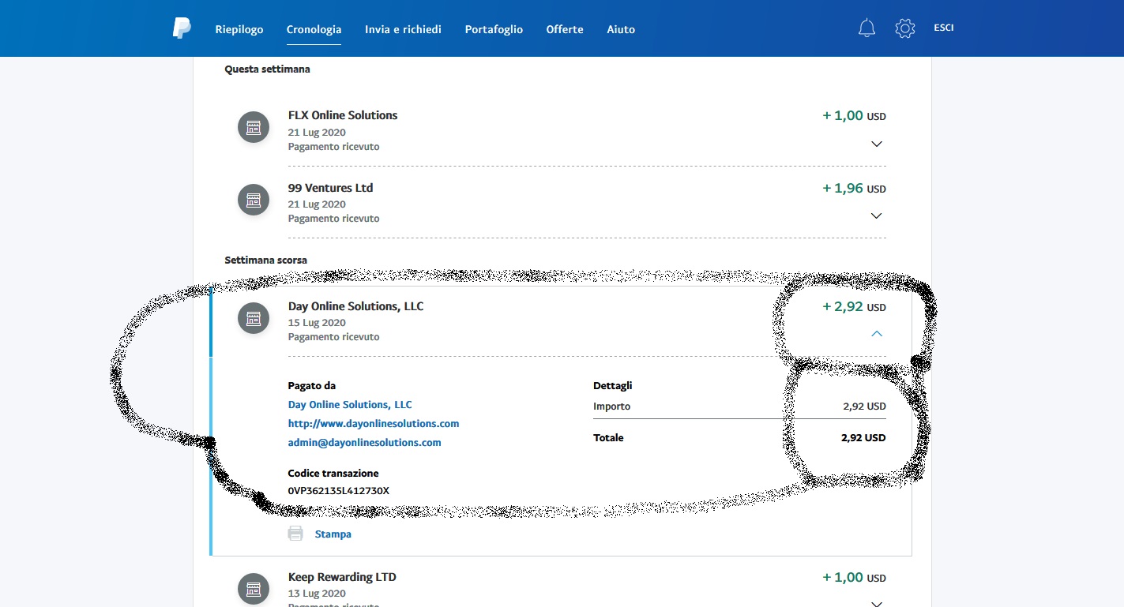Select the Cronologia tab
Image resolution: width=1124 pixels, height=607 pixels.
click(314, 29)
